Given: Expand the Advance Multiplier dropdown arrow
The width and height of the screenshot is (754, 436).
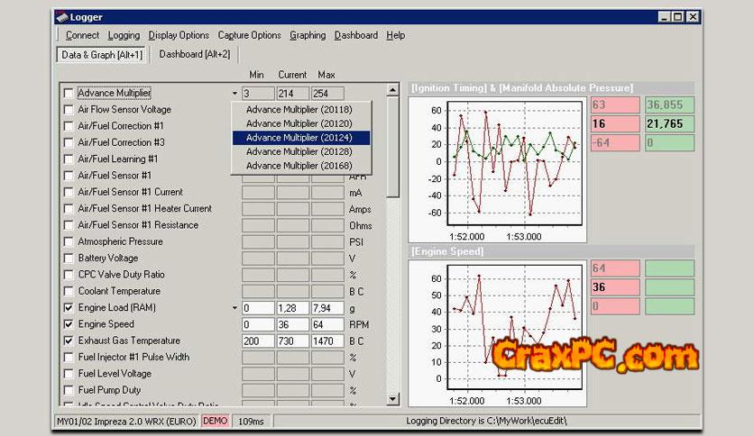Looking at the screenshot, I should pyautogui.click(x=234, y=93).
